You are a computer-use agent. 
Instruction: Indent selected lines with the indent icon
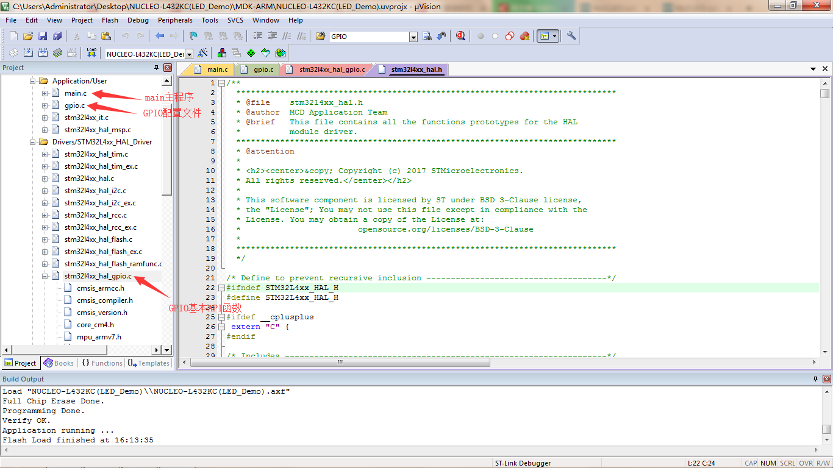[257, 37]
